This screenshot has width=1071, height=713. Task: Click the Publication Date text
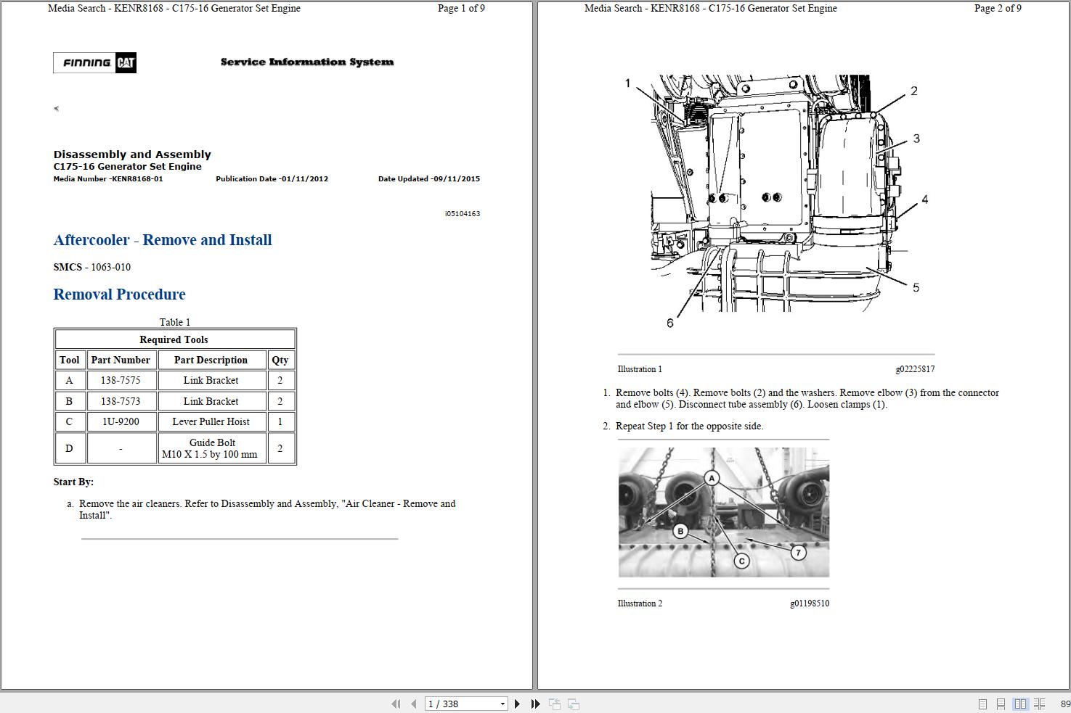pos(272,179)
